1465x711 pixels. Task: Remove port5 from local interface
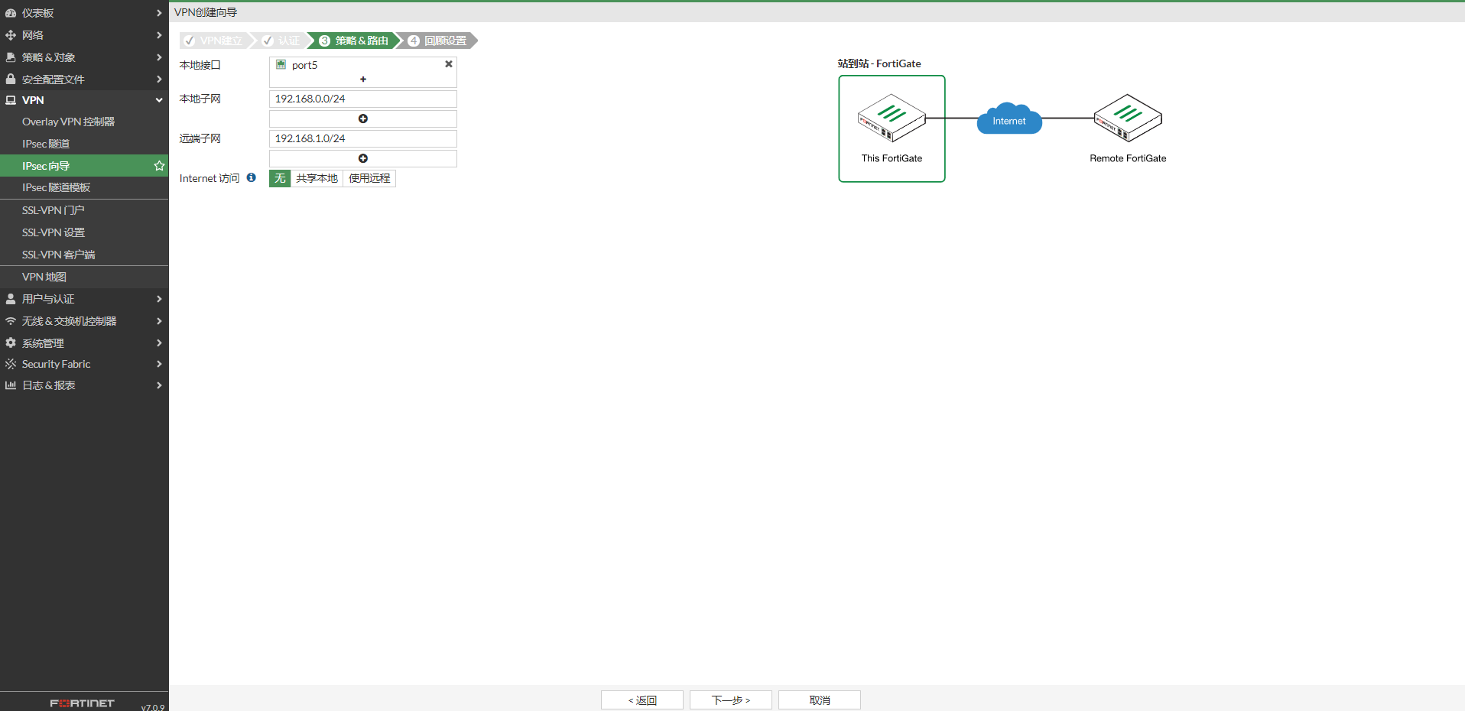pos(449,64)
